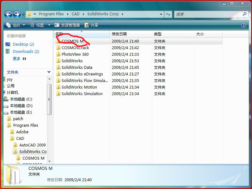The image size is (252, 189).
Task: Click the folder tree scrollbar thumb
Action: click(x=49, y=99)
